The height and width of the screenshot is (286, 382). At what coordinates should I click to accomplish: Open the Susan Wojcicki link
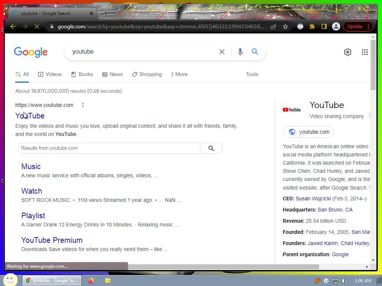(313, 198)
